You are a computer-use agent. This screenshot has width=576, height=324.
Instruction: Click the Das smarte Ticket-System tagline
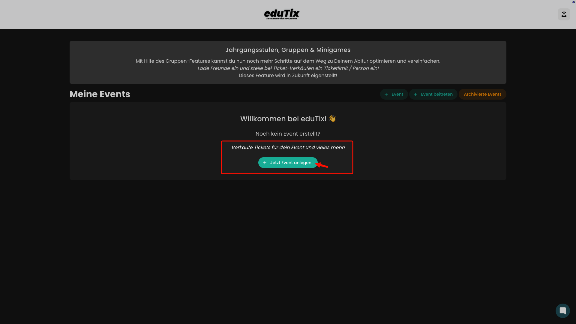point(282,19)
